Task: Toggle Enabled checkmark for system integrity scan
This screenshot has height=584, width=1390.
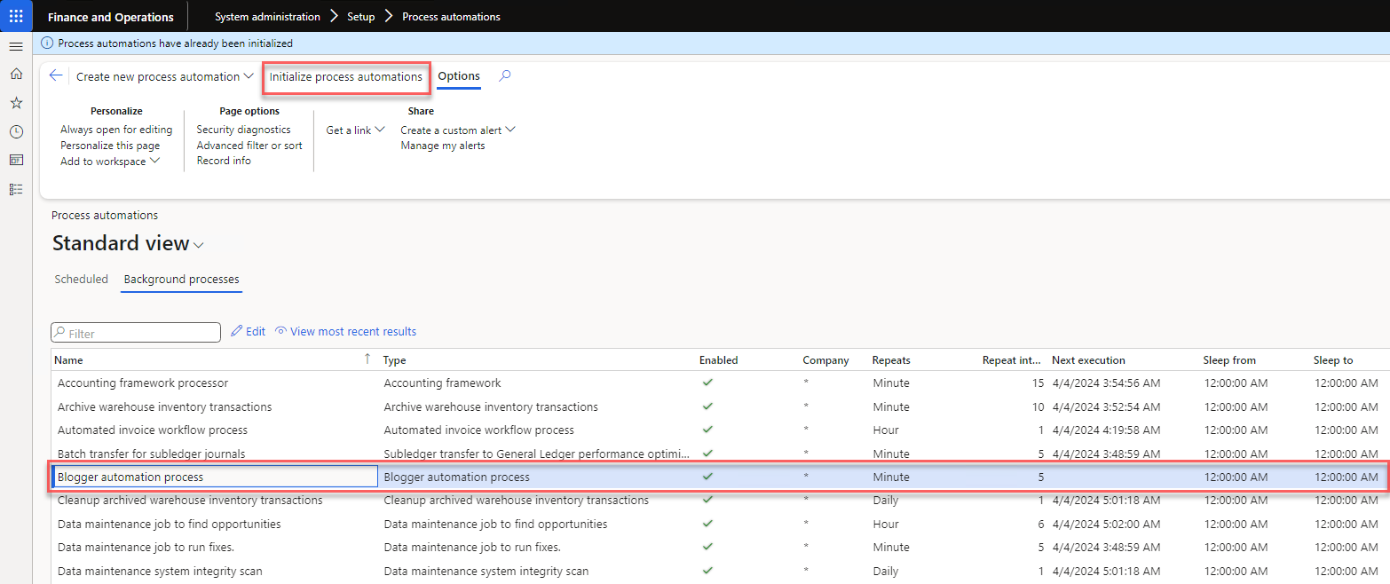Action: coord(707,571)
